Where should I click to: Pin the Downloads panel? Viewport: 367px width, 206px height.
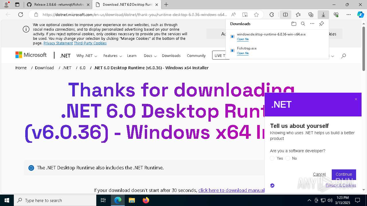(322, 24)
